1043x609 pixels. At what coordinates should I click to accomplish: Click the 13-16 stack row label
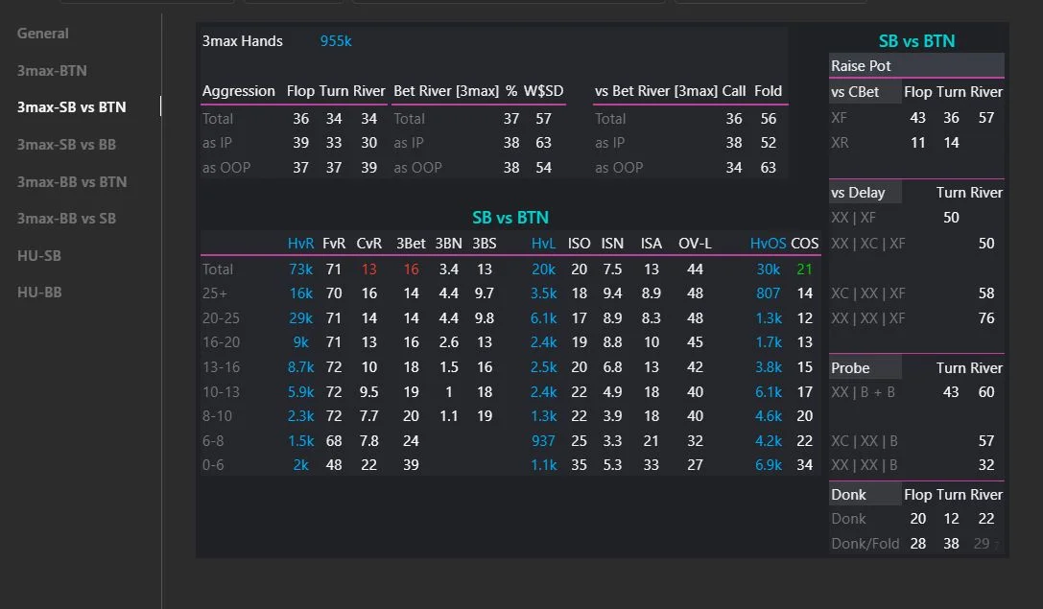[221, 367]
